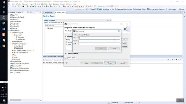Image resolution: width=186 pixels, height=104 pixels.
Task: Click the Ref input field
Action: click(99, 44)
